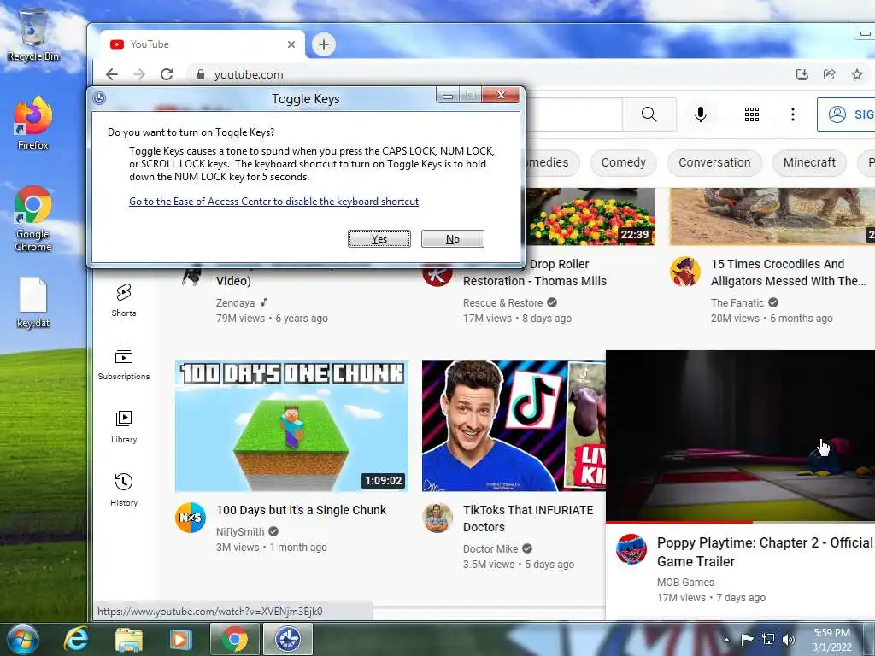The width and height of the screenshot is (875, 656).
Task: Click No in Toggle Keys dialog
Action: coord(453,239)
